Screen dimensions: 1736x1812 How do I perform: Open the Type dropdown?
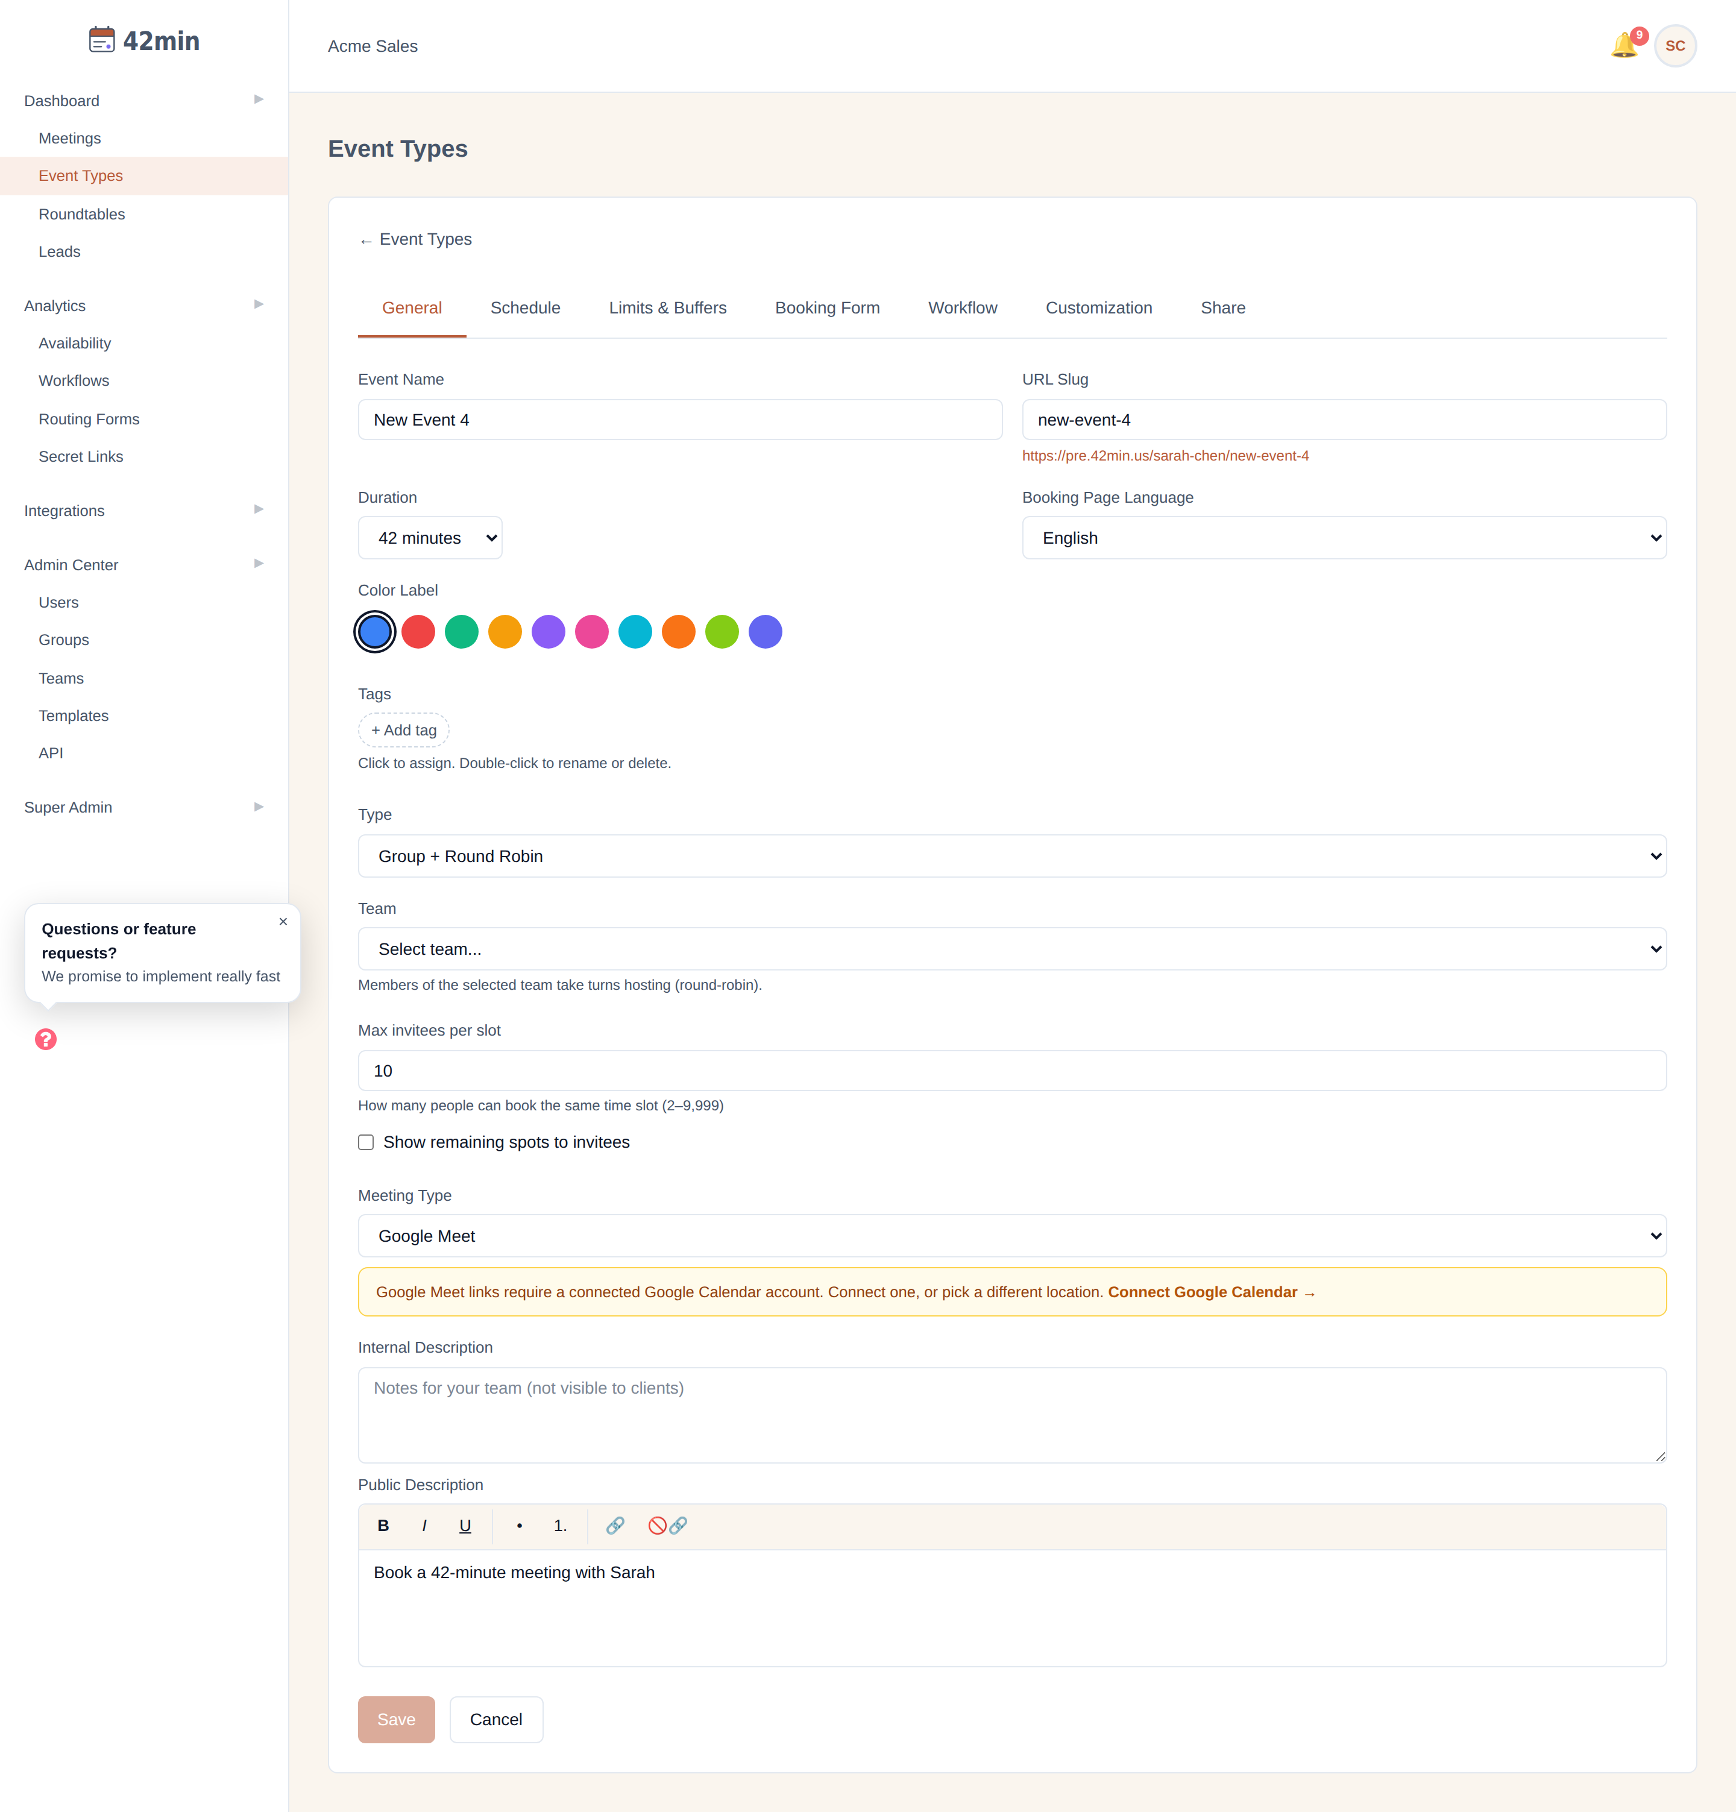tap(1012, 856)
